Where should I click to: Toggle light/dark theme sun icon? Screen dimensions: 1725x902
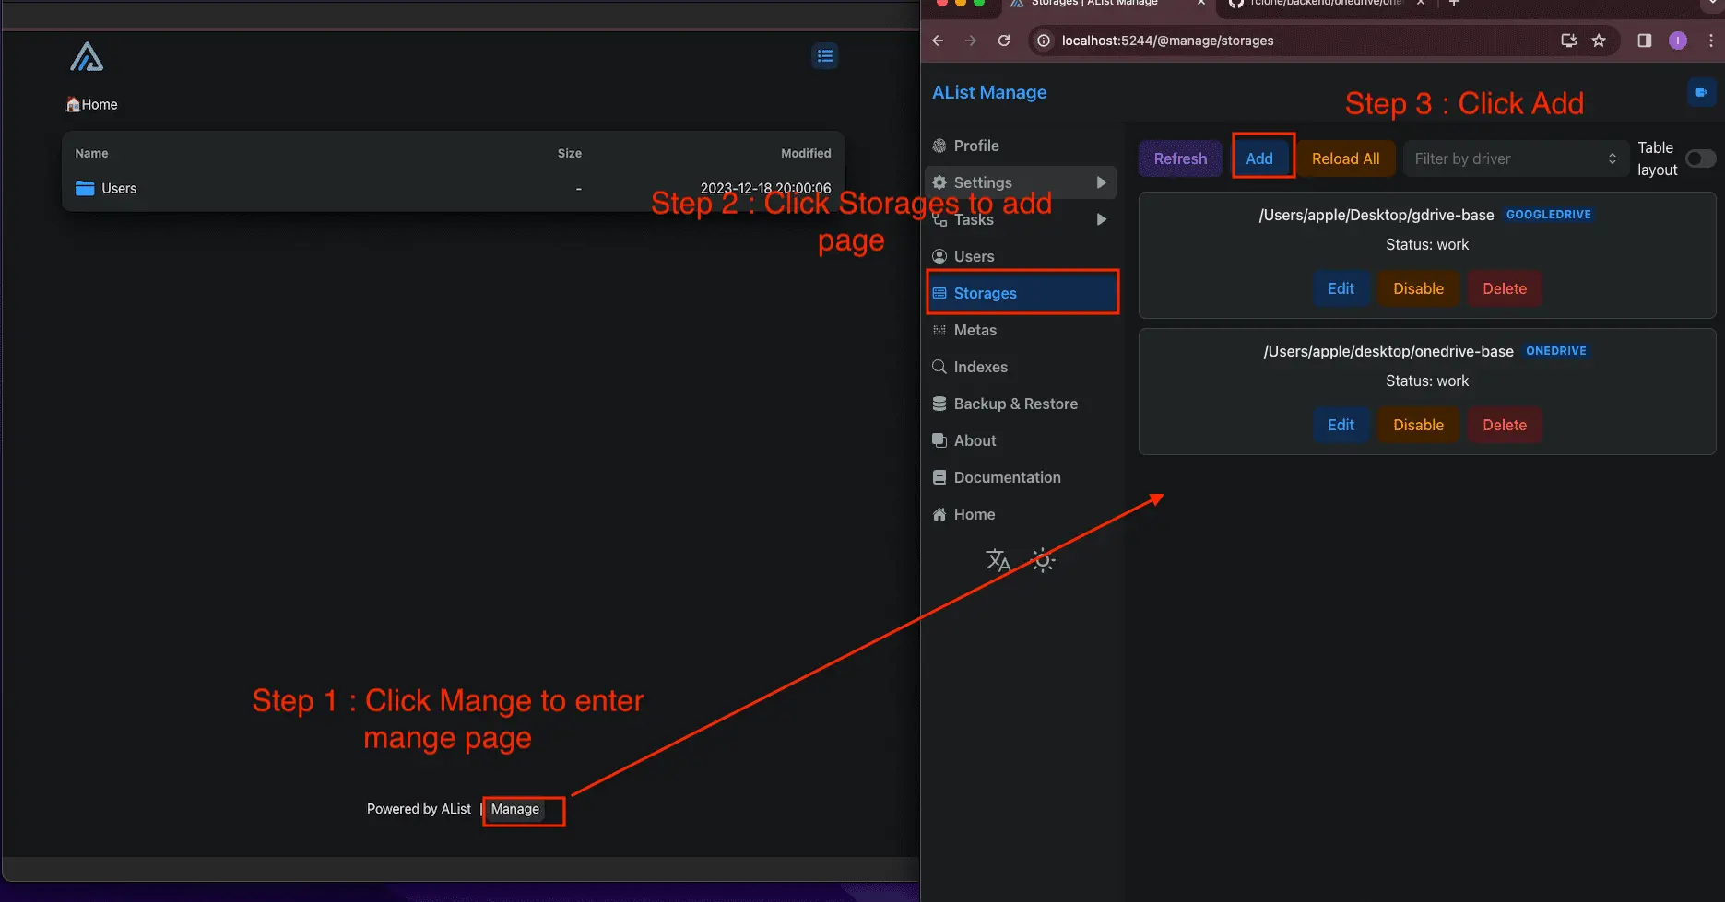coord(1043,560)
